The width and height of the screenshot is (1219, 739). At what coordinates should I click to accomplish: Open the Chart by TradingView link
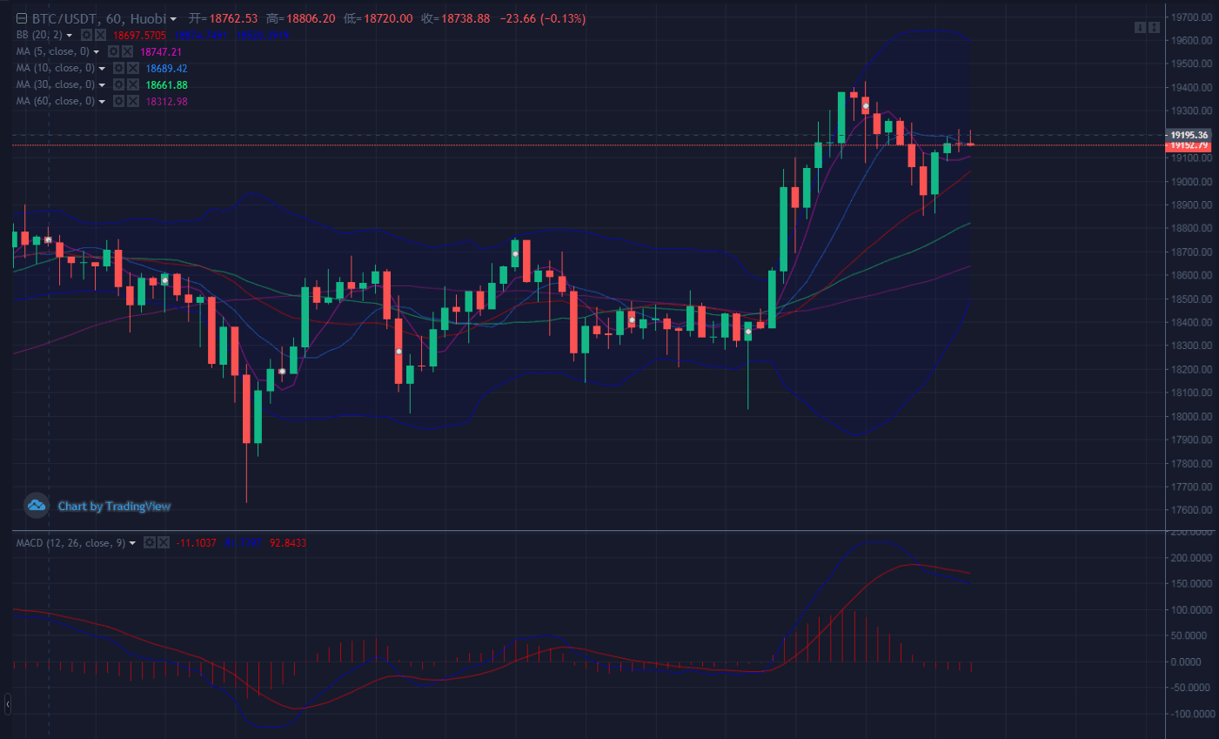pyautogui.click(x=114, y=506)
